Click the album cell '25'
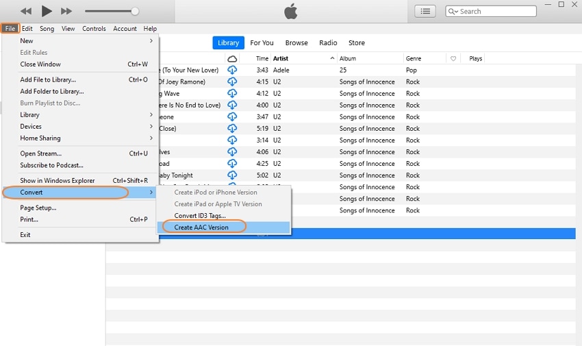This screenshot has width=582, height=346. [343, 70]
